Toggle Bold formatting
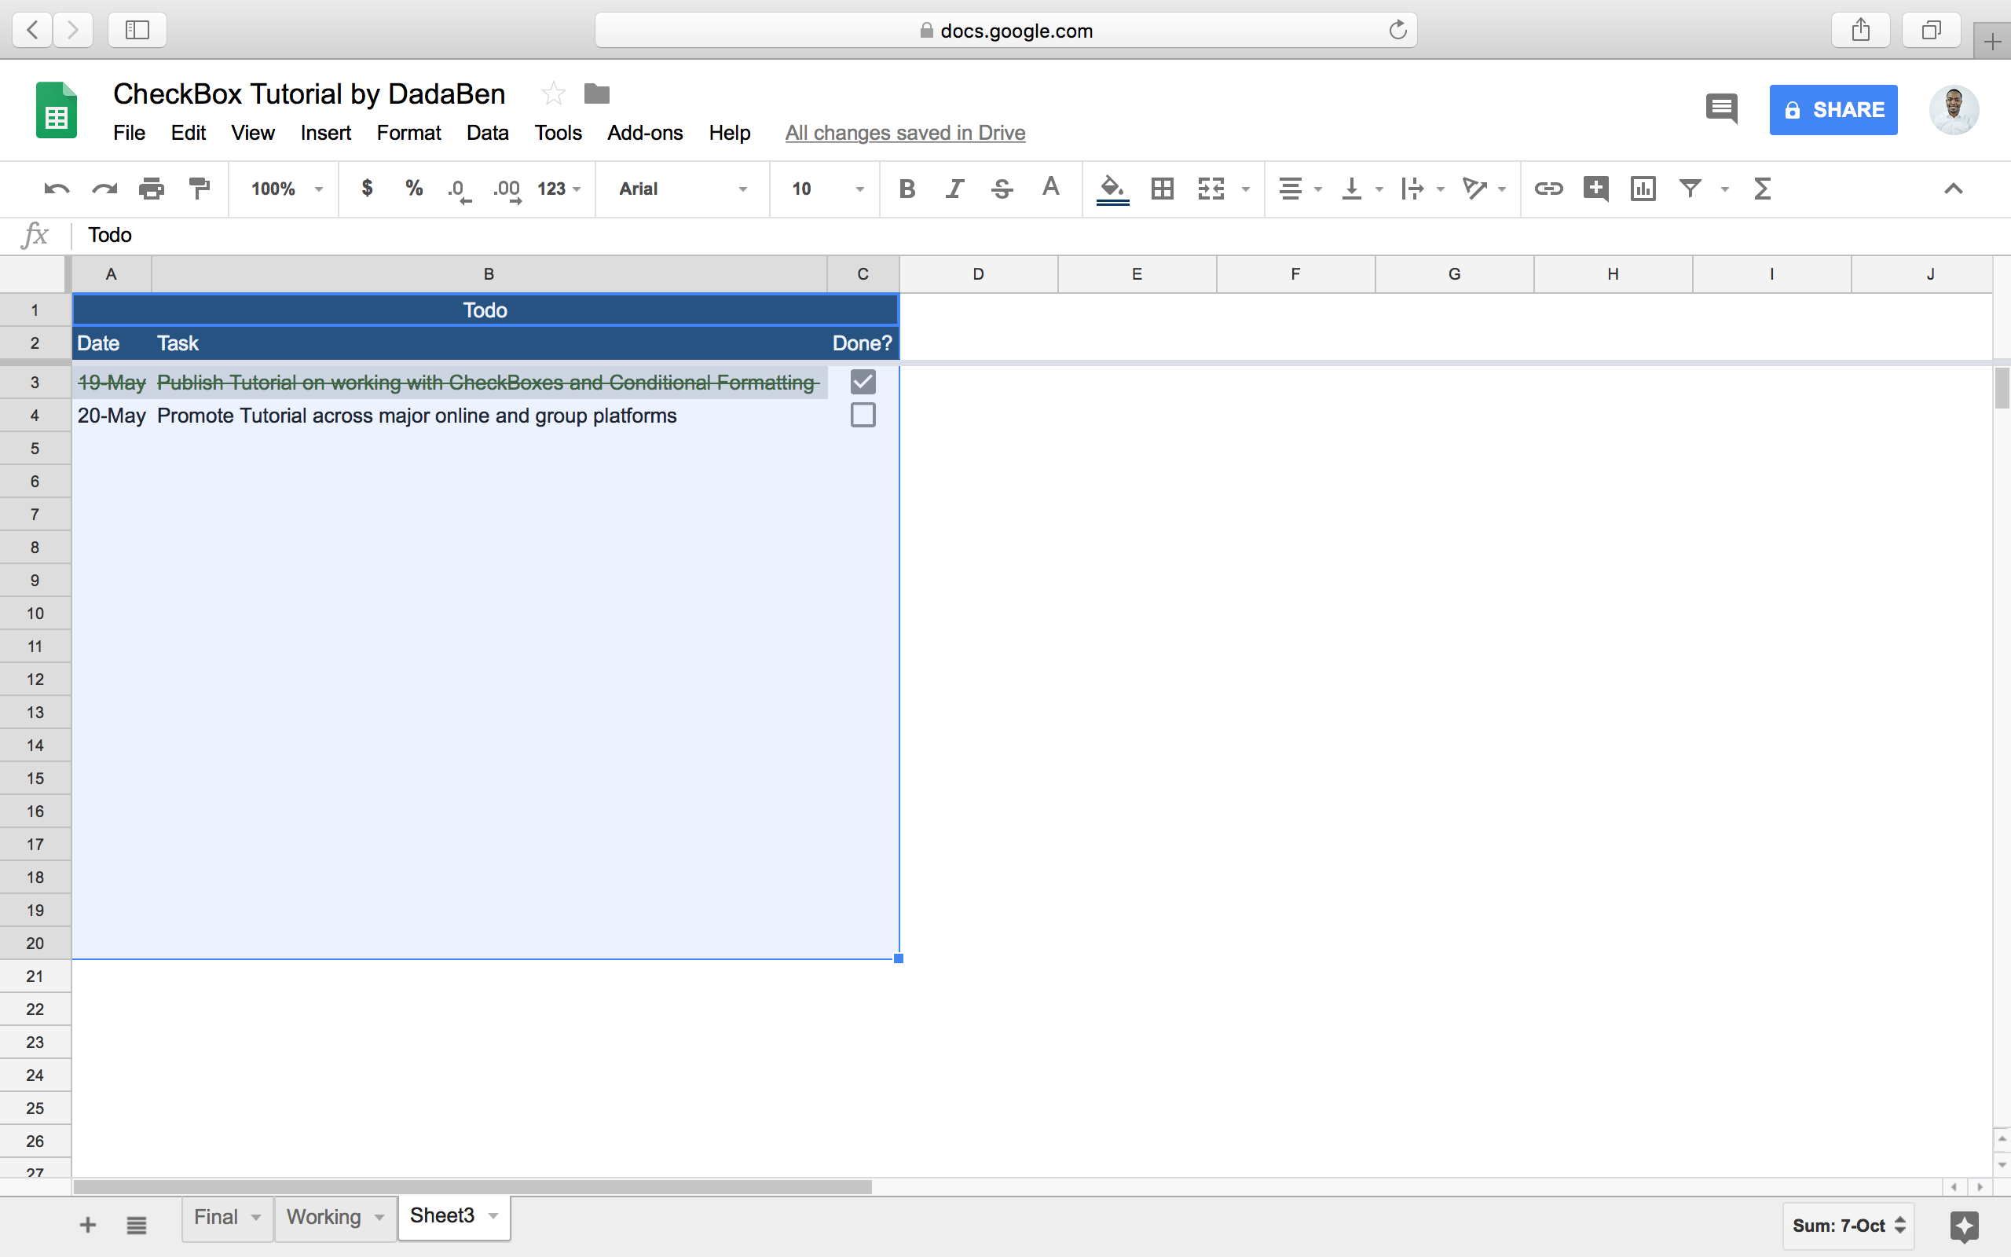The image size is (2011, 1257). pos(907,189)
